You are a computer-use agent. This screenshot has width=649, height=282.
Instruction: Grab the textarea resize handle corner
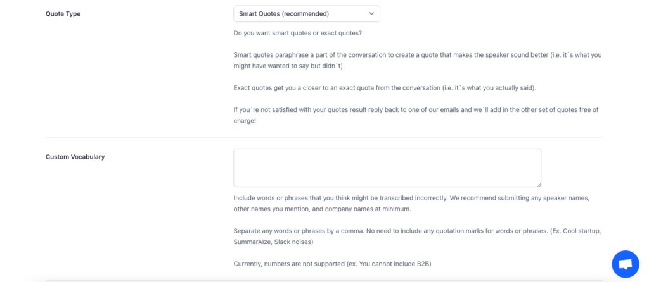(x=538, y=184)
